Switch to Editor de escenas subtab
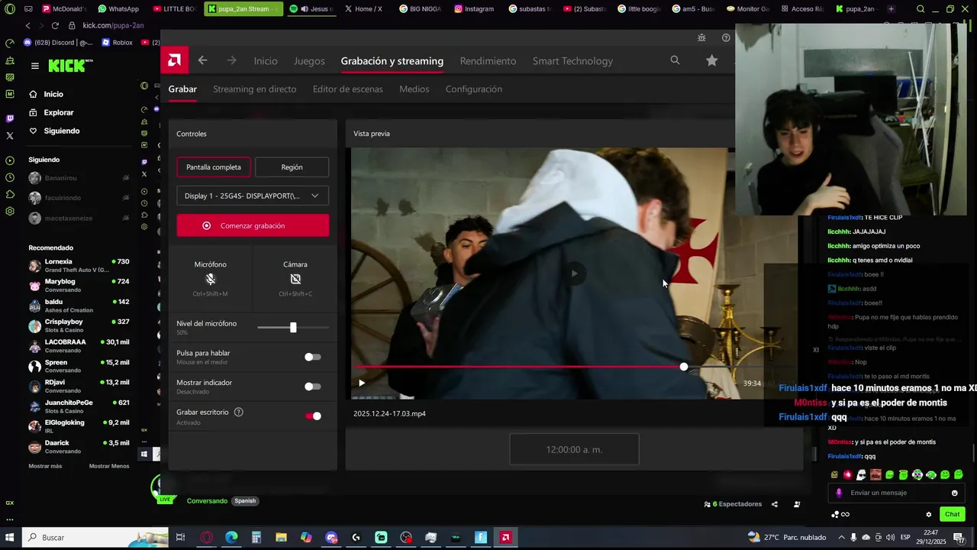Image resolution: width=977 pixels, height=550 pixels. [348, 89]
